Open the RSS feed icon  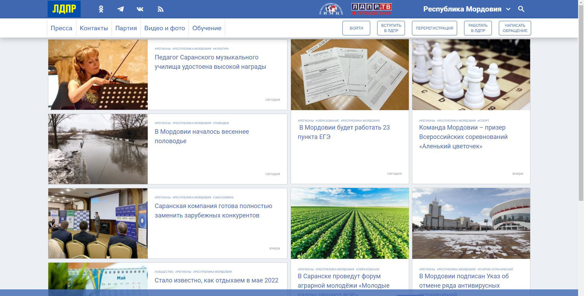tap(160, 9)
